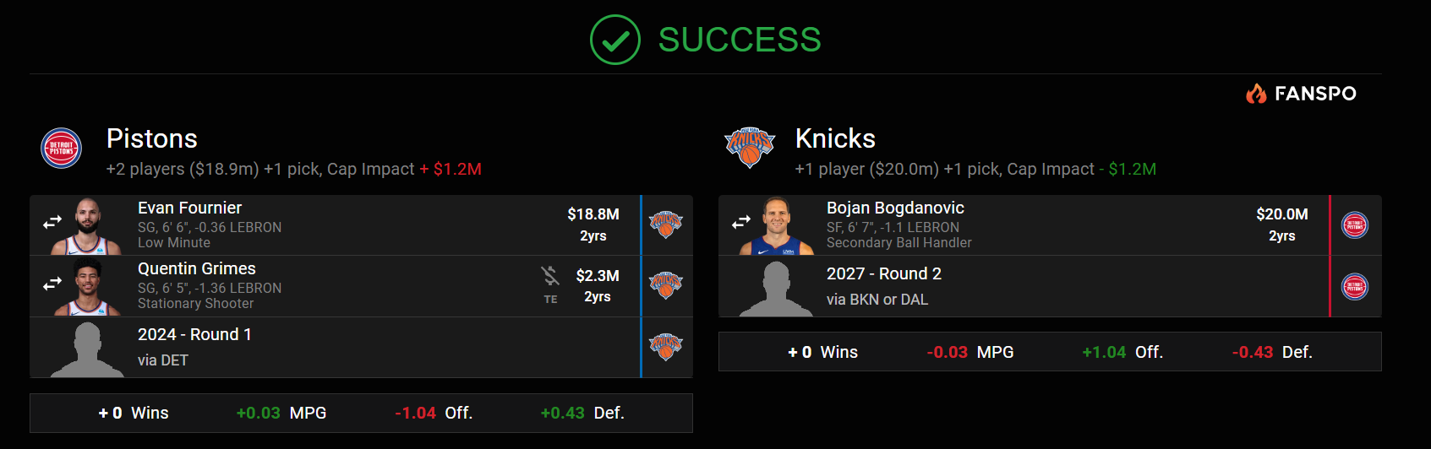Click the Knicks logo in the 2024 Round 1 row
Image resolution: width=1431 pixels, height=449 pixels.
[x=665, y=347]
